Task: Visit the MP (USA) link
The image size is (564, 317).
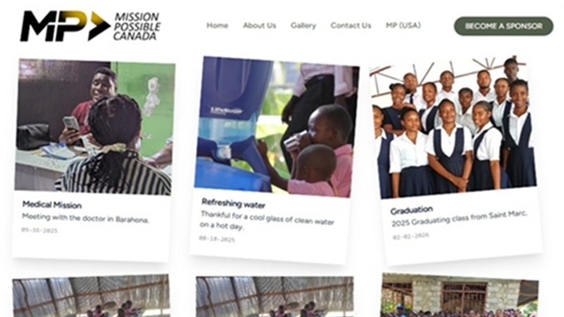Action: tap(403, 25)
